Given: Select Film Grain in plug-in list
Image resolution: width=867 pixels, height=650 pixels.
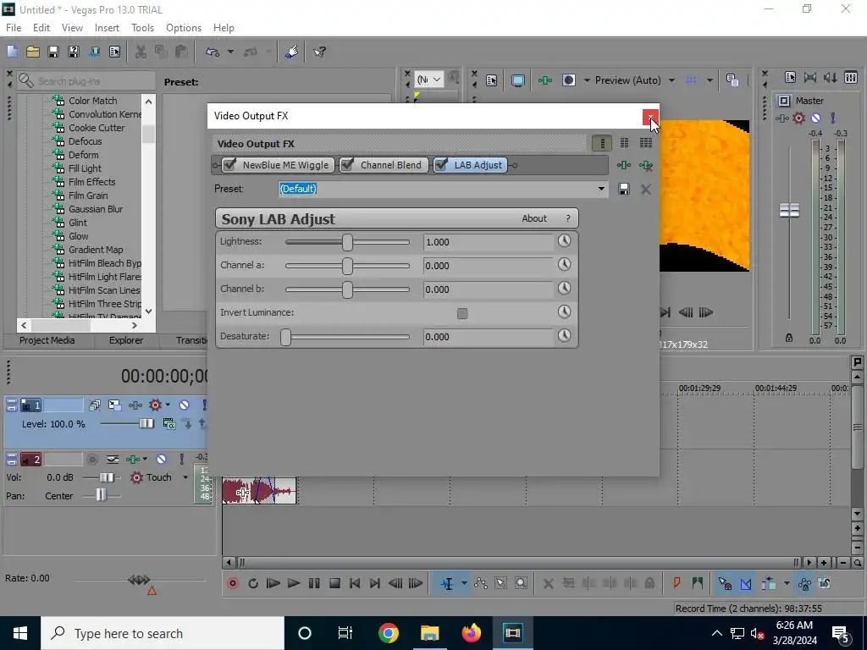Looking at the screenshot, I should tap(88, 196).
